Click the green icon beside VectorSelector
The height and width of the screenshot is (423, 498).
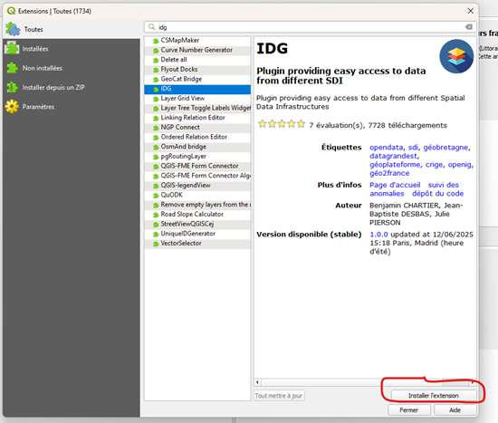[x=156, y=244]
